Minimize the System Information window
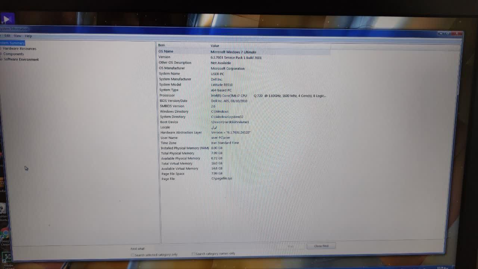The image size is (478, 269). tap(441, 33)
